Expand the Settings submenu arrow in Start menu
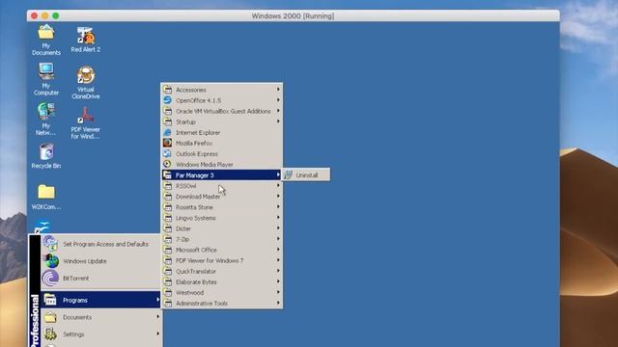The height and width of the screenshot is (347, 618). (157, 334)
